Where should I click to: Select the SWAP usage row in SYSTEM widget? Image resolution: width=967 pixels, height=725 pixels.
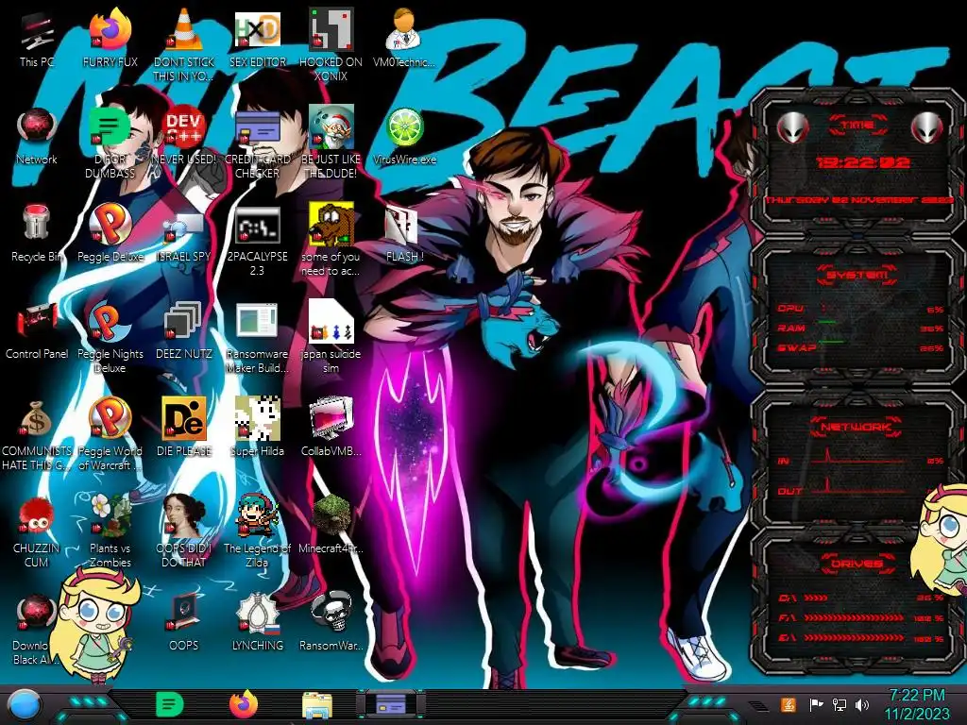(x=861, y=348)
